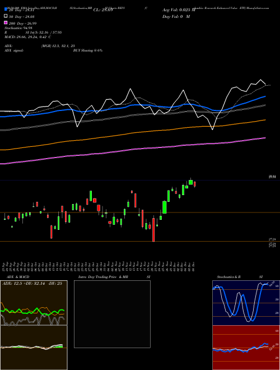Click the 'MACD: 28.66, 28.24, 0.42 C' line
The height and width of the screenshot is (370, 280).
28,37
